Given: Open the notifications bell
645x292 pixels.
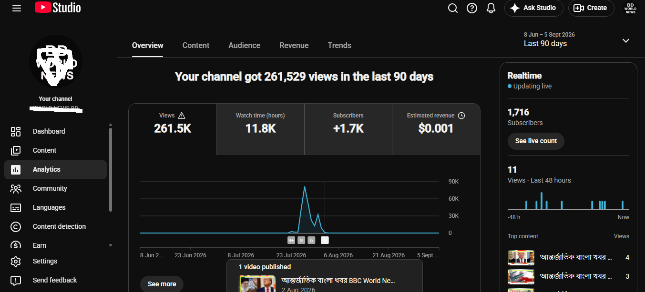Looking at the screenshot, I should pyautogui.click(x=491, y=8).
